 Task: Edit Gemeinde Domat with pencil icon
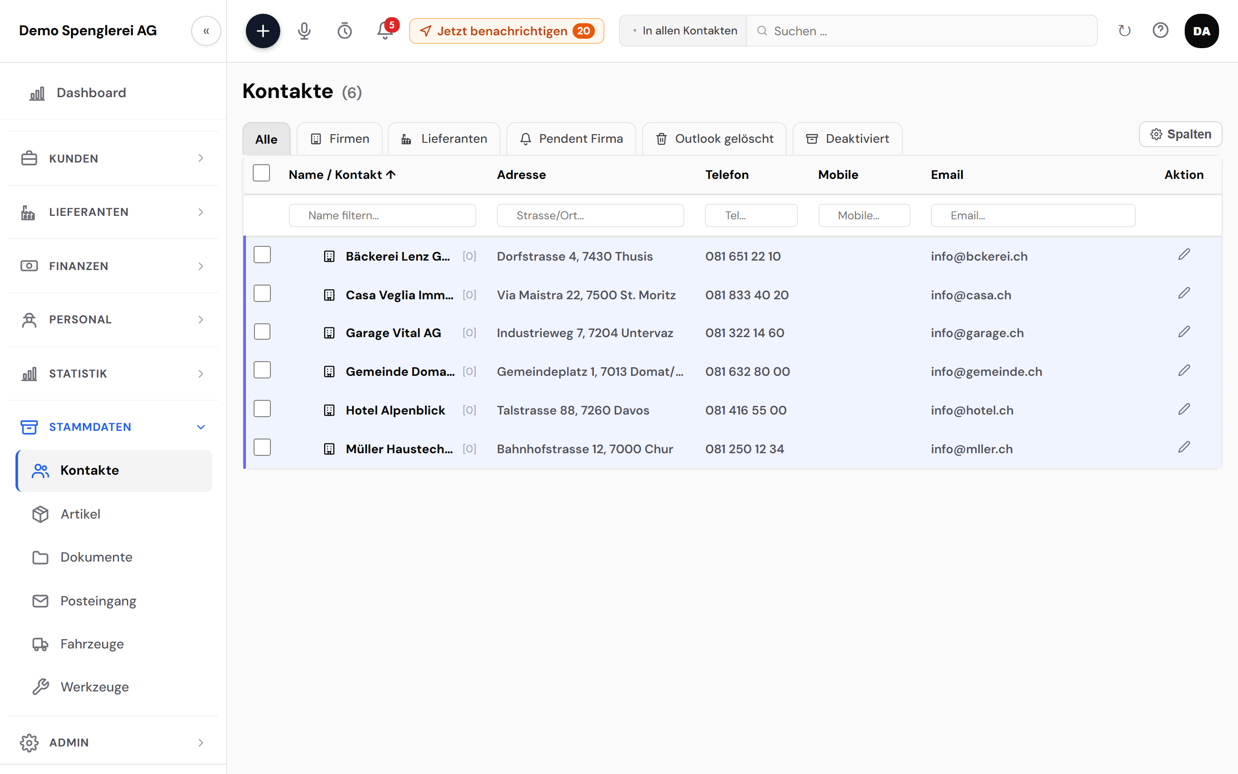tap(1184, 371)
